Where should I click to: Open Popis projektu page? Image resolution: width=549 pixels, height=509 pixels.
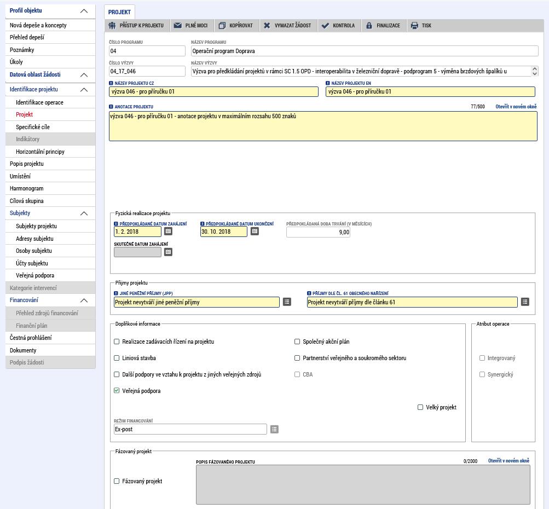(x=50, y=164)
